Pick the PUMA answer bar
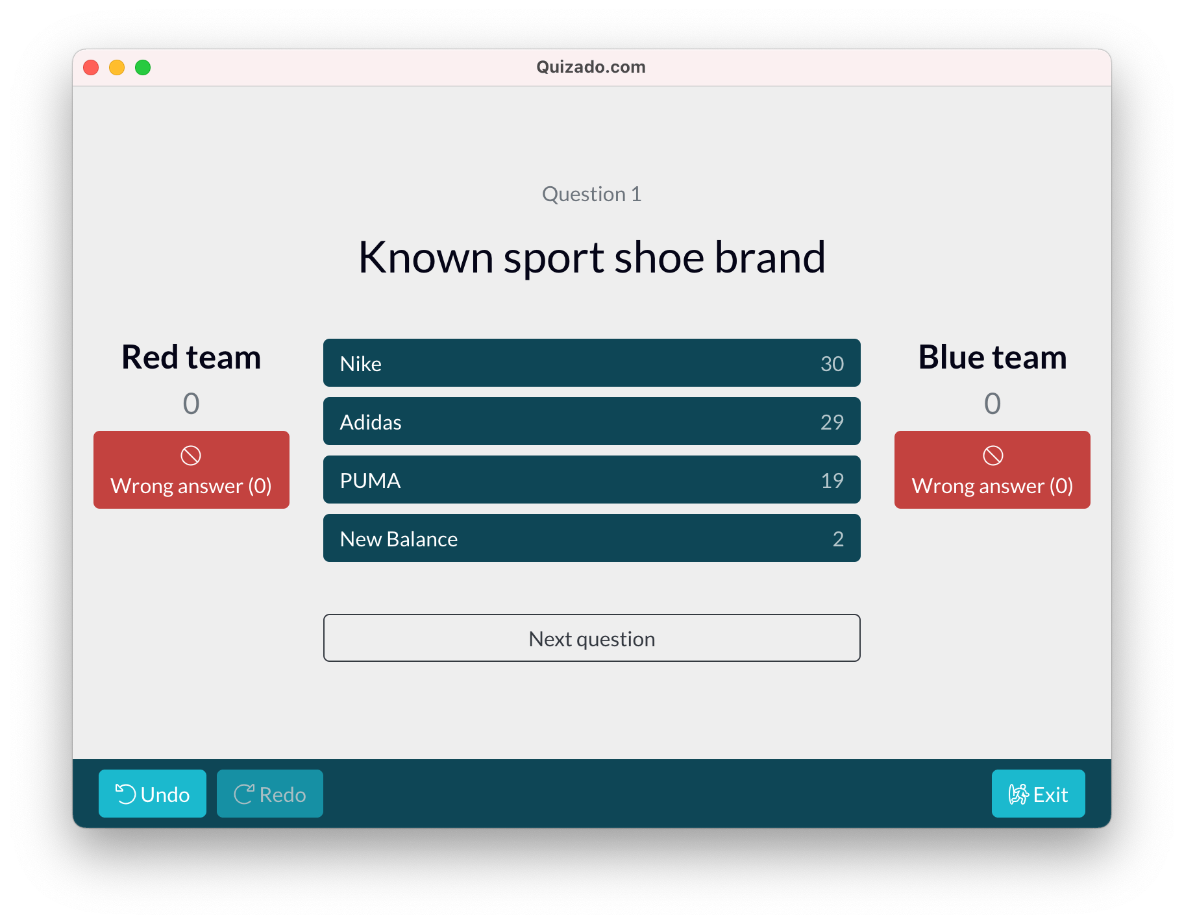This screenshot has height=924, width=1184. tap(591, 480)
